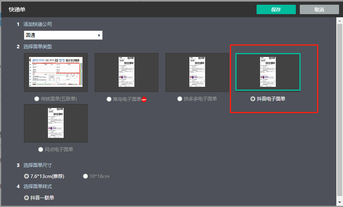The height and width of the screenshot is (207, 343).
Task: Choose the 10*18cm size option
Action: point(86,176)
